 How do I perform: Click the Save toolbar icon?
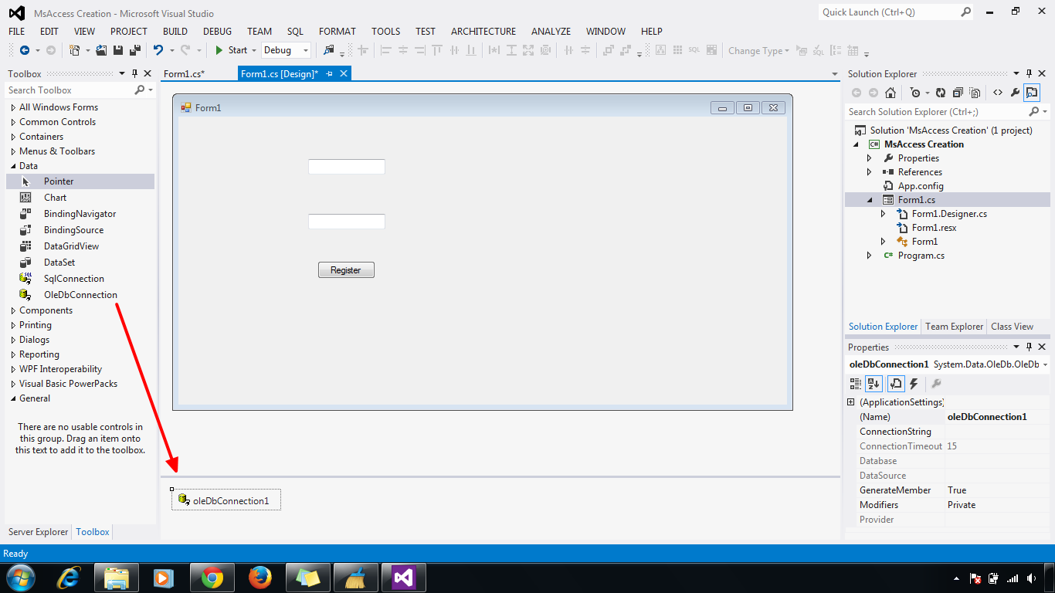pos(117,49)
